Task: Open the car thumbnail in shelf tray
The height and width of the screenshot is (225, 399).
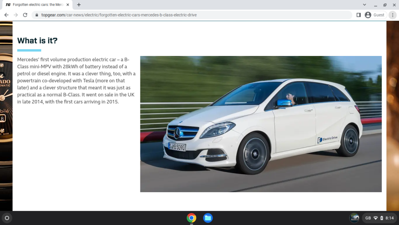Action: 354,218
